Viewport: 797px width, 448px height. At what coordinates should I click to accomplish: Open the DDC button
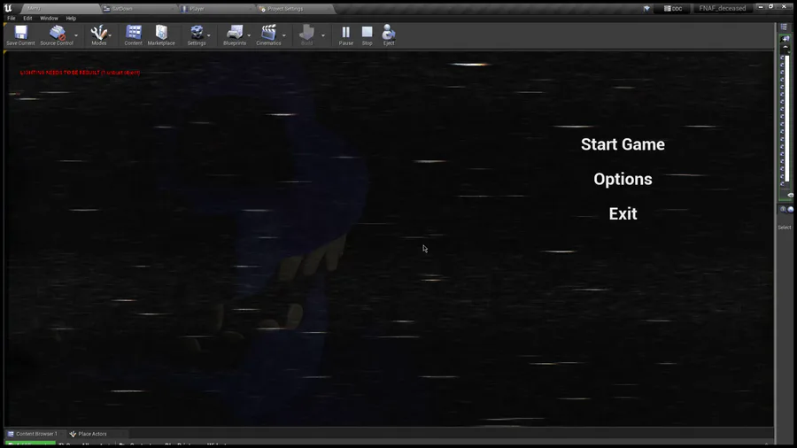pos(673,9)
